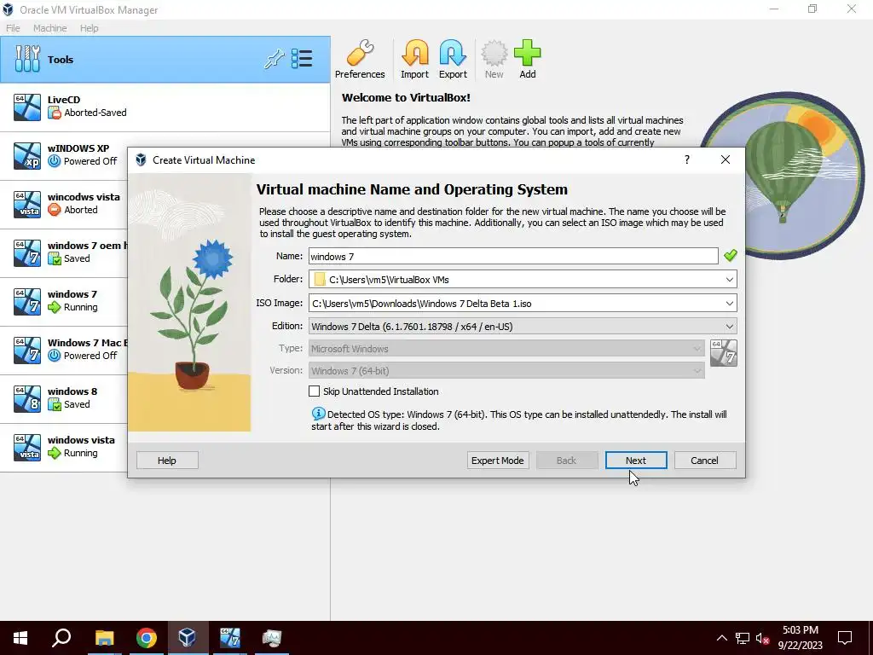Select the windows vista machine icon
The image size is (873, 655).
point(27,447)
